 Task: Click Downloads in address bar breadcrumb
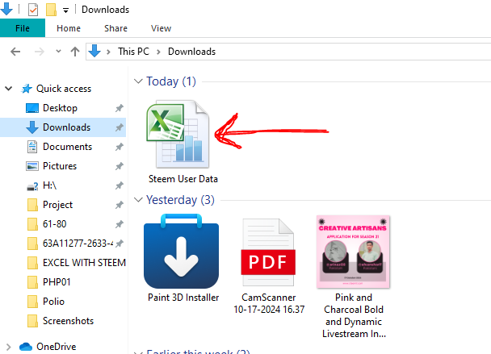(191, 52)
